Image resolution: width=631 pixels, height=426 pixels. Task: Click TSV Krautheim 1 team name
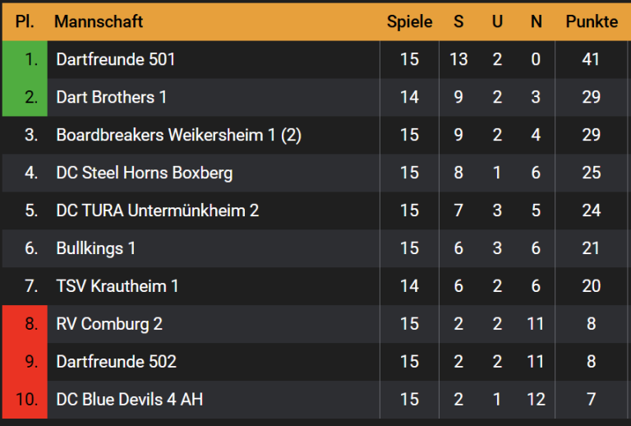pos(117,286)
